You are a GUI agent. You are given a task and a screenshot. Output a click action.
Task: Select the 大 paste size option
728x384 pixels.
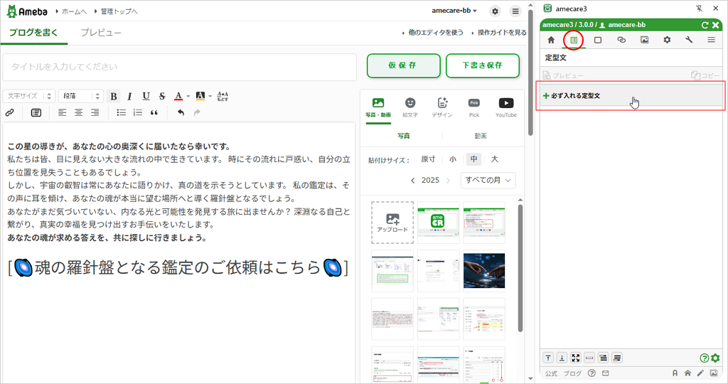pyautogui.click(x=494, y=159)
